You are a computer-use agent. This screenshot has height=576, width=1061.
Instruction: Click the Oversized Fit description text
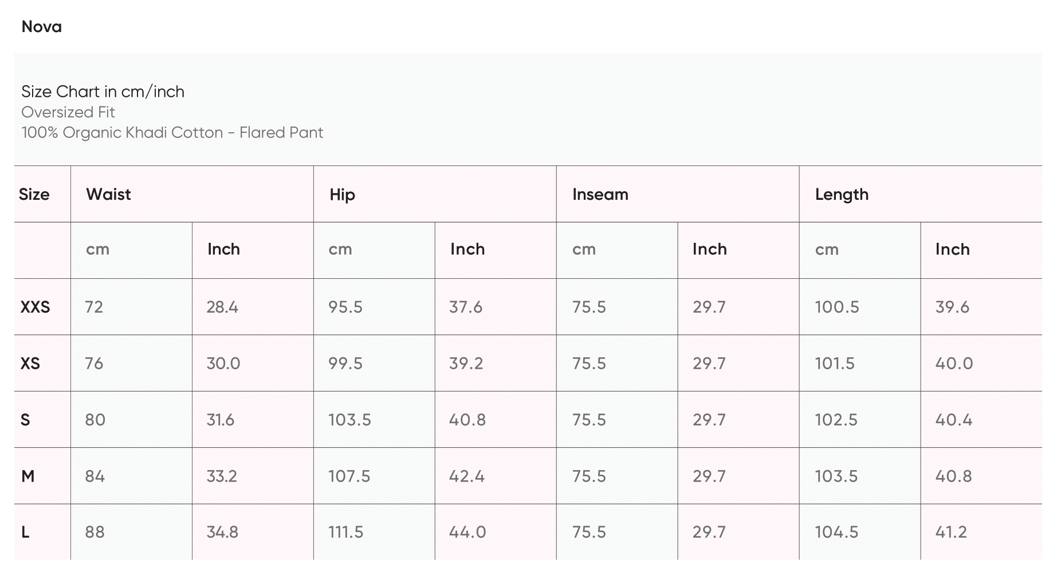[68, 112]
